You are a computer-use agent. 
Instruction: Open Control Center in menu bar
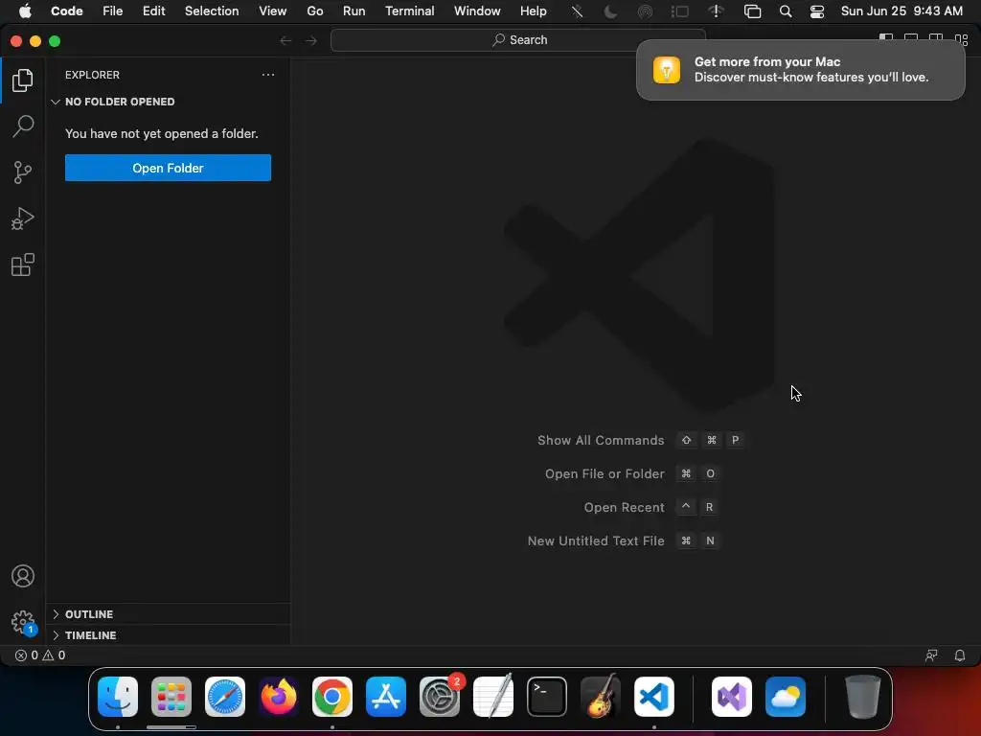point(816,11)
